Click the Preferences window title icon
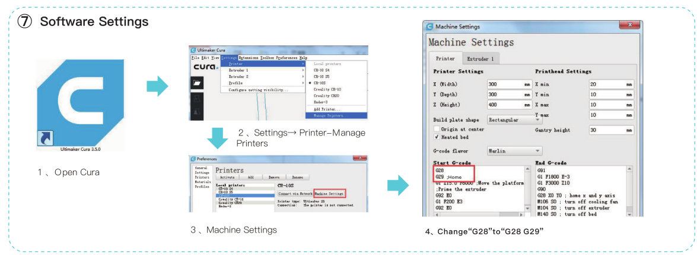This screenshot has width=697, height=255. pos(193,159)
